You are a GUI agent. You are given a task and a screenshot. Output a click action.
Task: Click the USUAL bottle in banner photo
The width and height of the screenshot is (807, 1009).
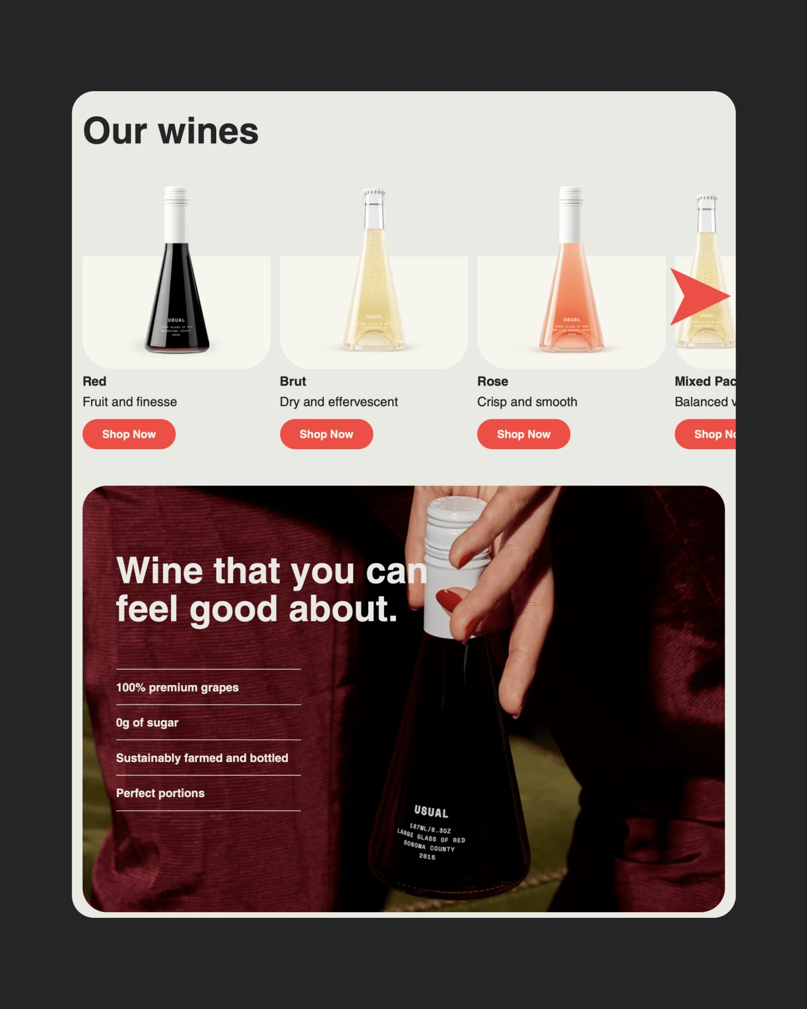point(449,700)
